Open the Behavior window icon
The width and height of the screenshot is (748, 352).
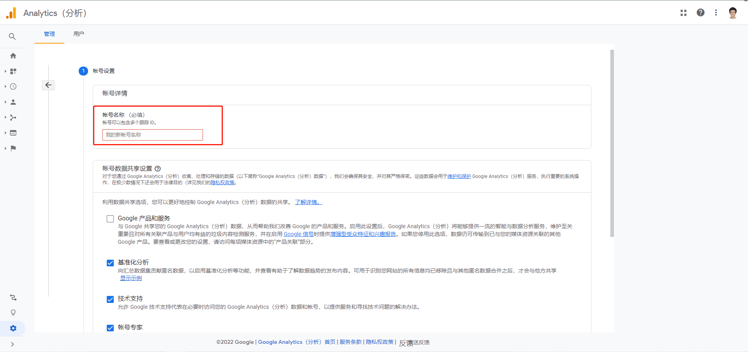(x=13, y=133)
